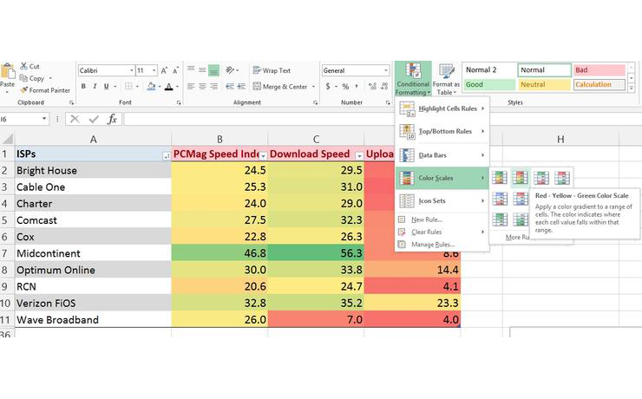Click the formula bar cancel X icon
Viewport: 642px width, 399px height.
coord(75,119)
